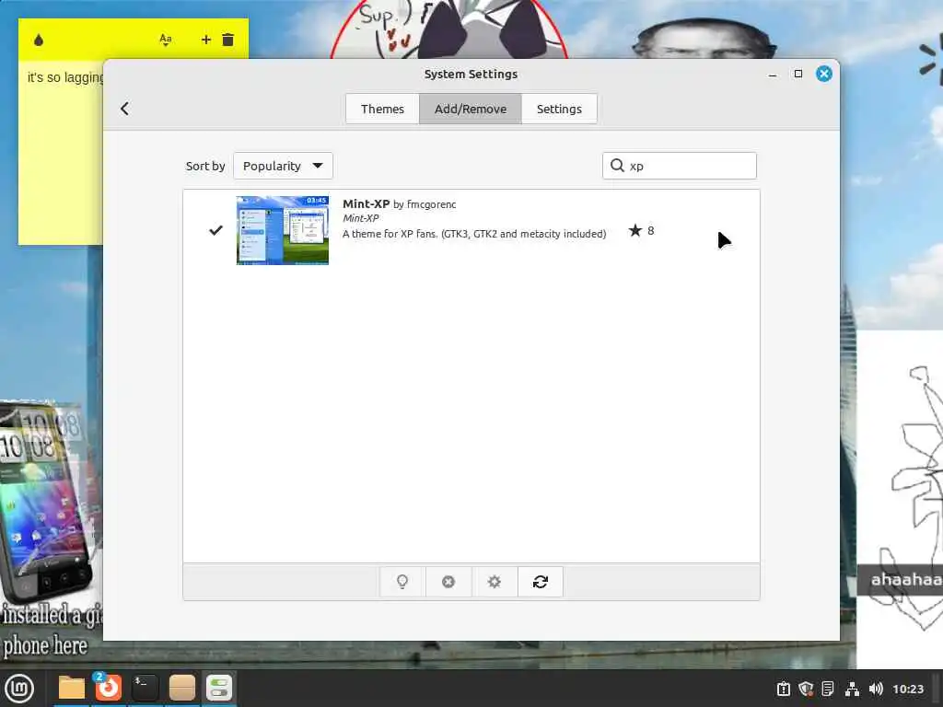
Task: Minimize the System Settings window
Action: (773, 75)
